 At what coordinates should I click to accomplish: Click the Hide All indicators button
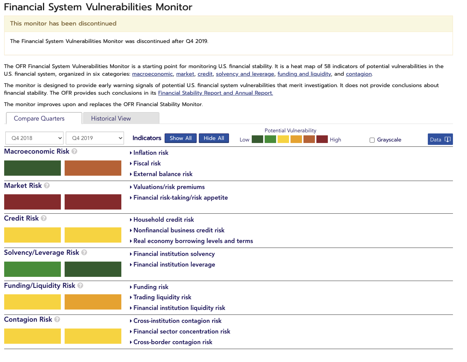coord(214,138)
